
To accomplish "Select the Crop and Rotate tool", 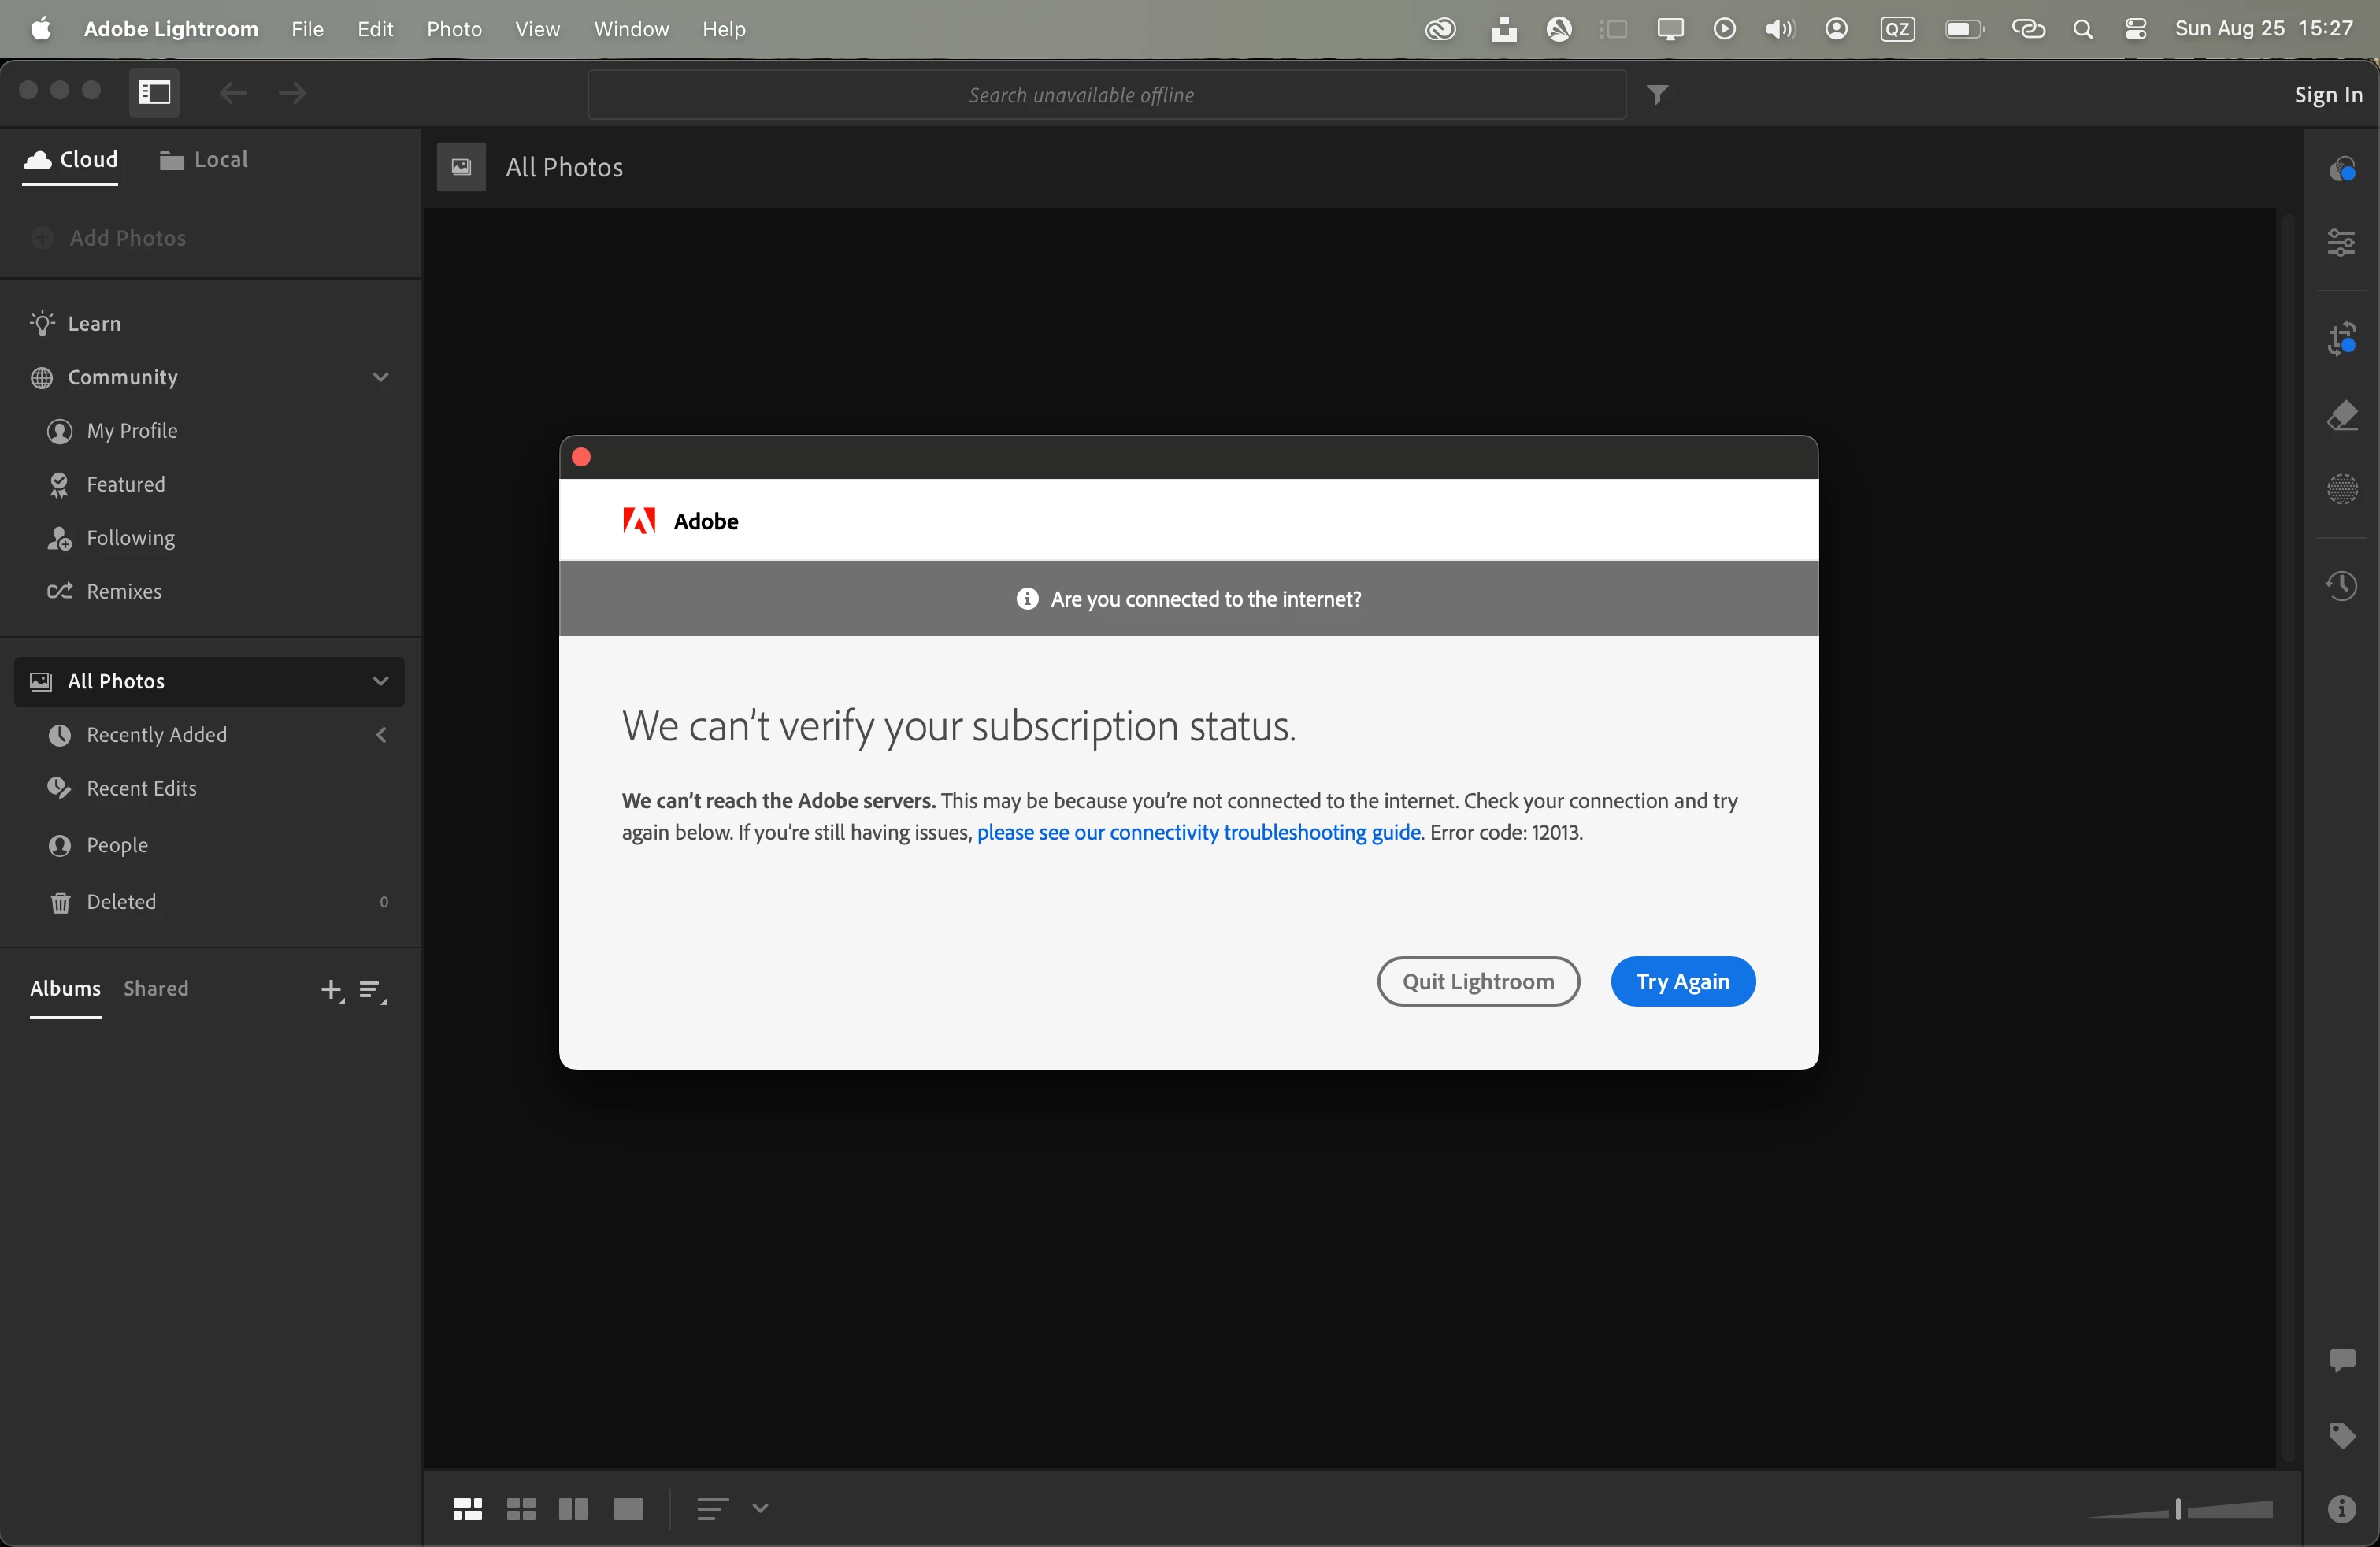I will coord(2341,339).
